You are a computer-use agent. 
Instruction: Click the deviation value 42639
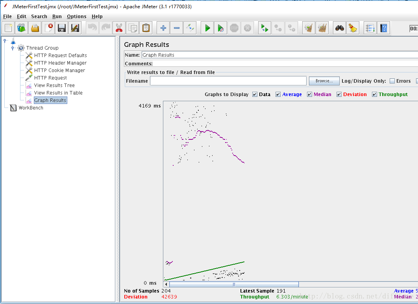[169, 297]
